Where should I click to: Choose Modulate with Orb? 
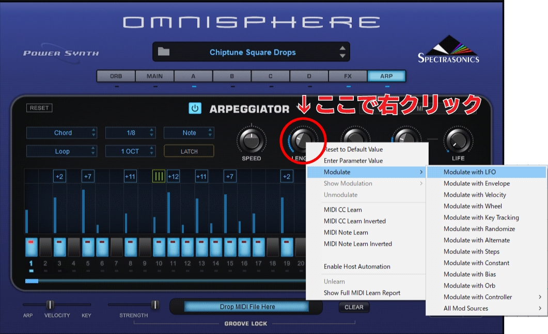point(486,286)
